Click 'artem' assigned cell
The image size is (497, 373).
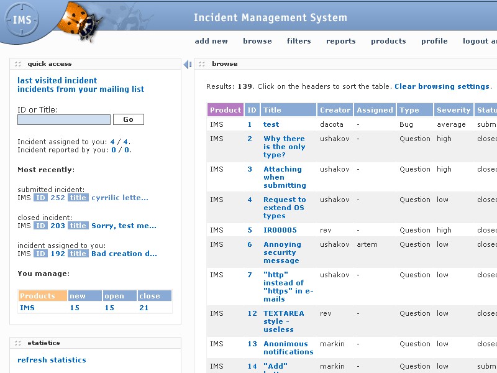(367, 244)
